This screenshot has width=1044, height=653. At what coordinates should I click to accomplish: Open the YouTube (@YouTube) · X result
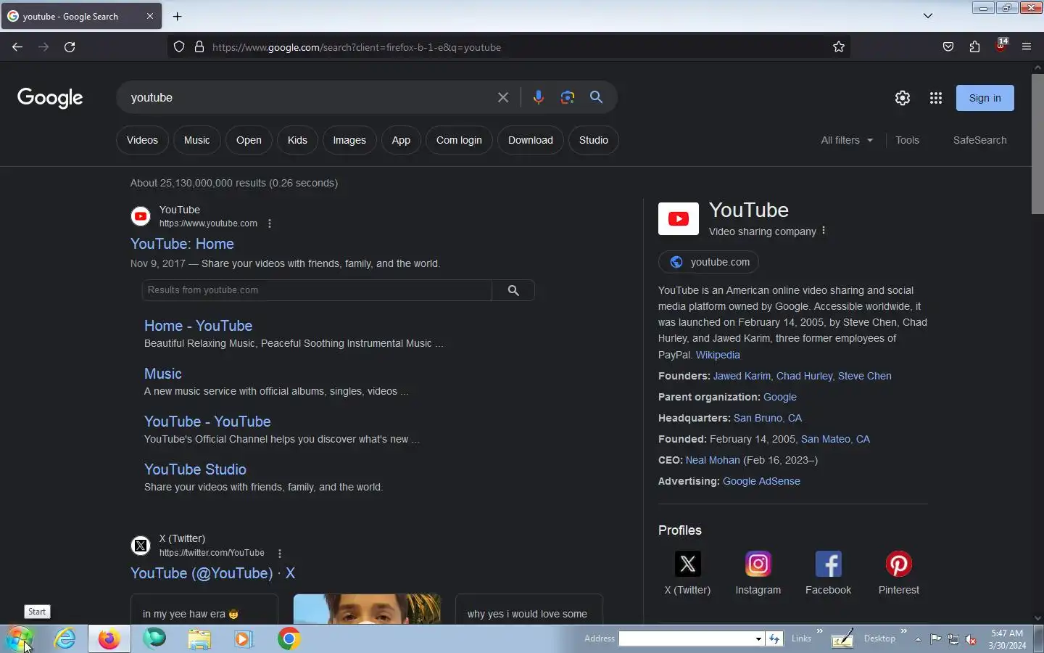(x=212, y=573)
